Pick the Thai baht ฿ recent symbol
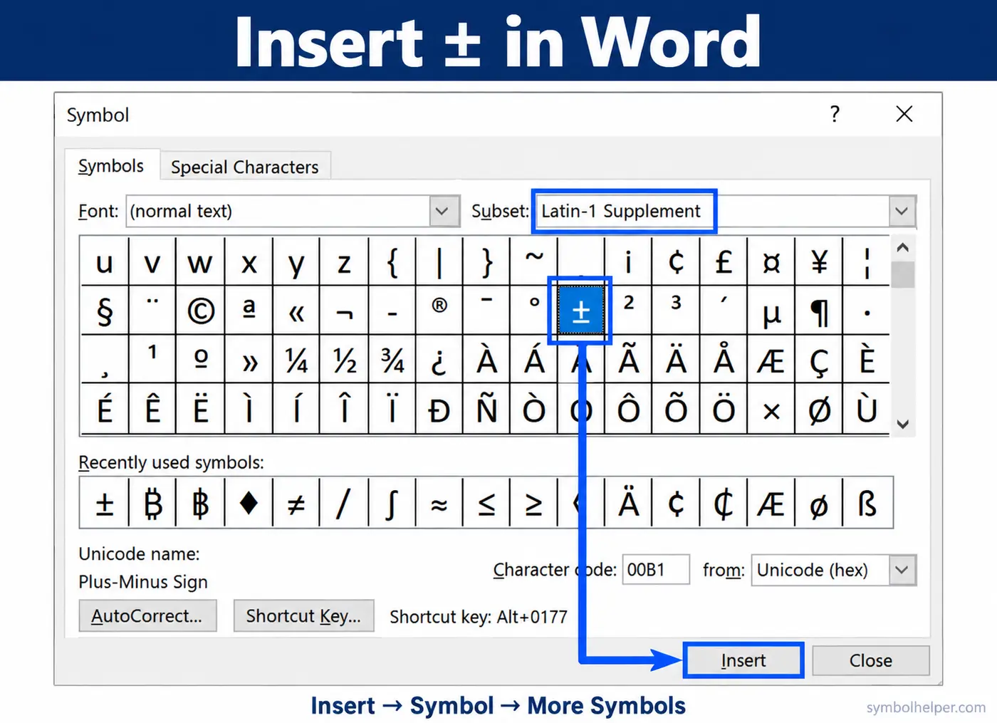This screenshot has width=997, height=723. click(x=200, y=504)
